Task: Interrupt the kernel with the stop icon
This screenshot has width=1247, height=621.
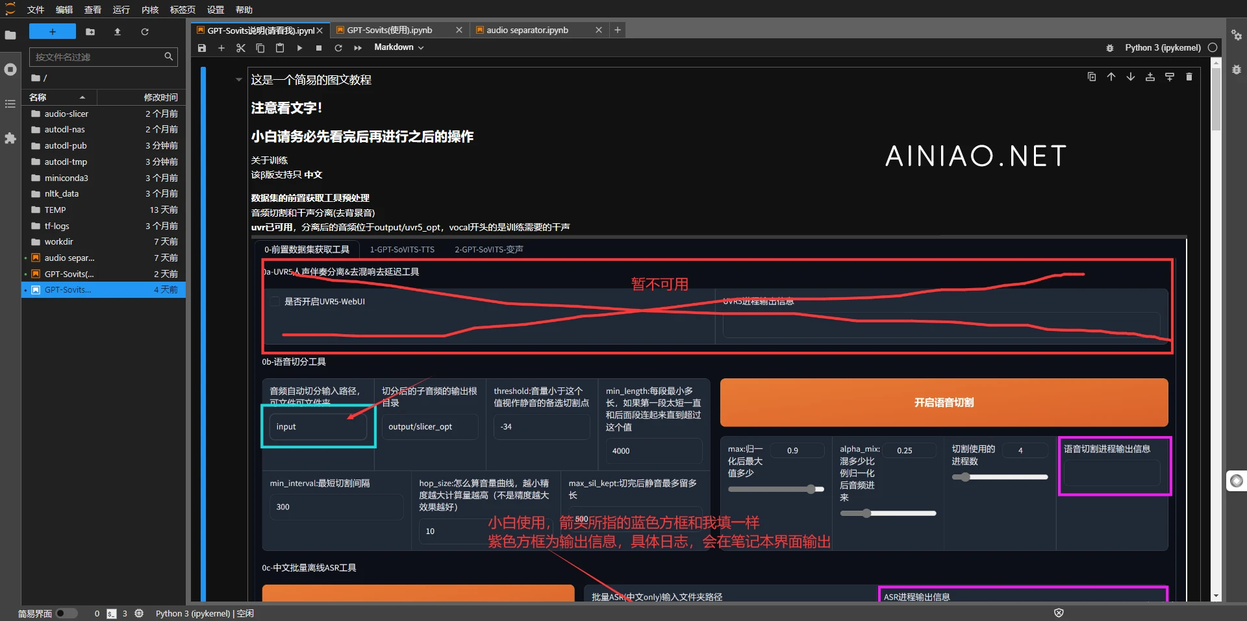Action: 319,48
